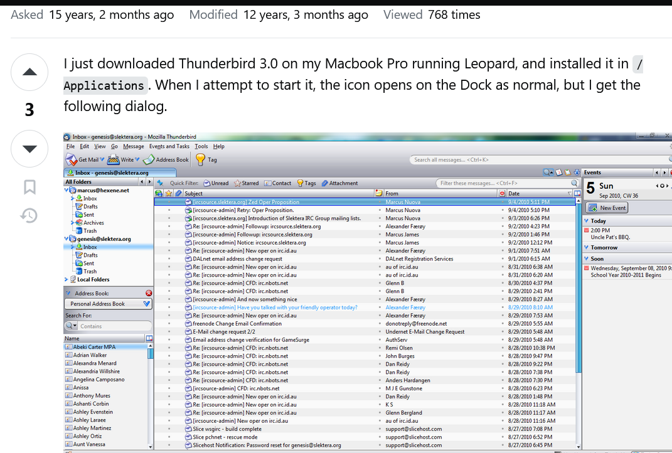Viewport: 672px width, 453px height.
Task: Close the Address Book sidebar panel
Action: 149,293
